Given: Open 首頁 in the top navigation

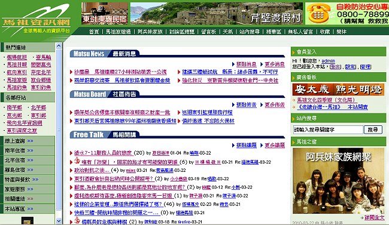Looking at the screenshot, I should pos(94,32).
